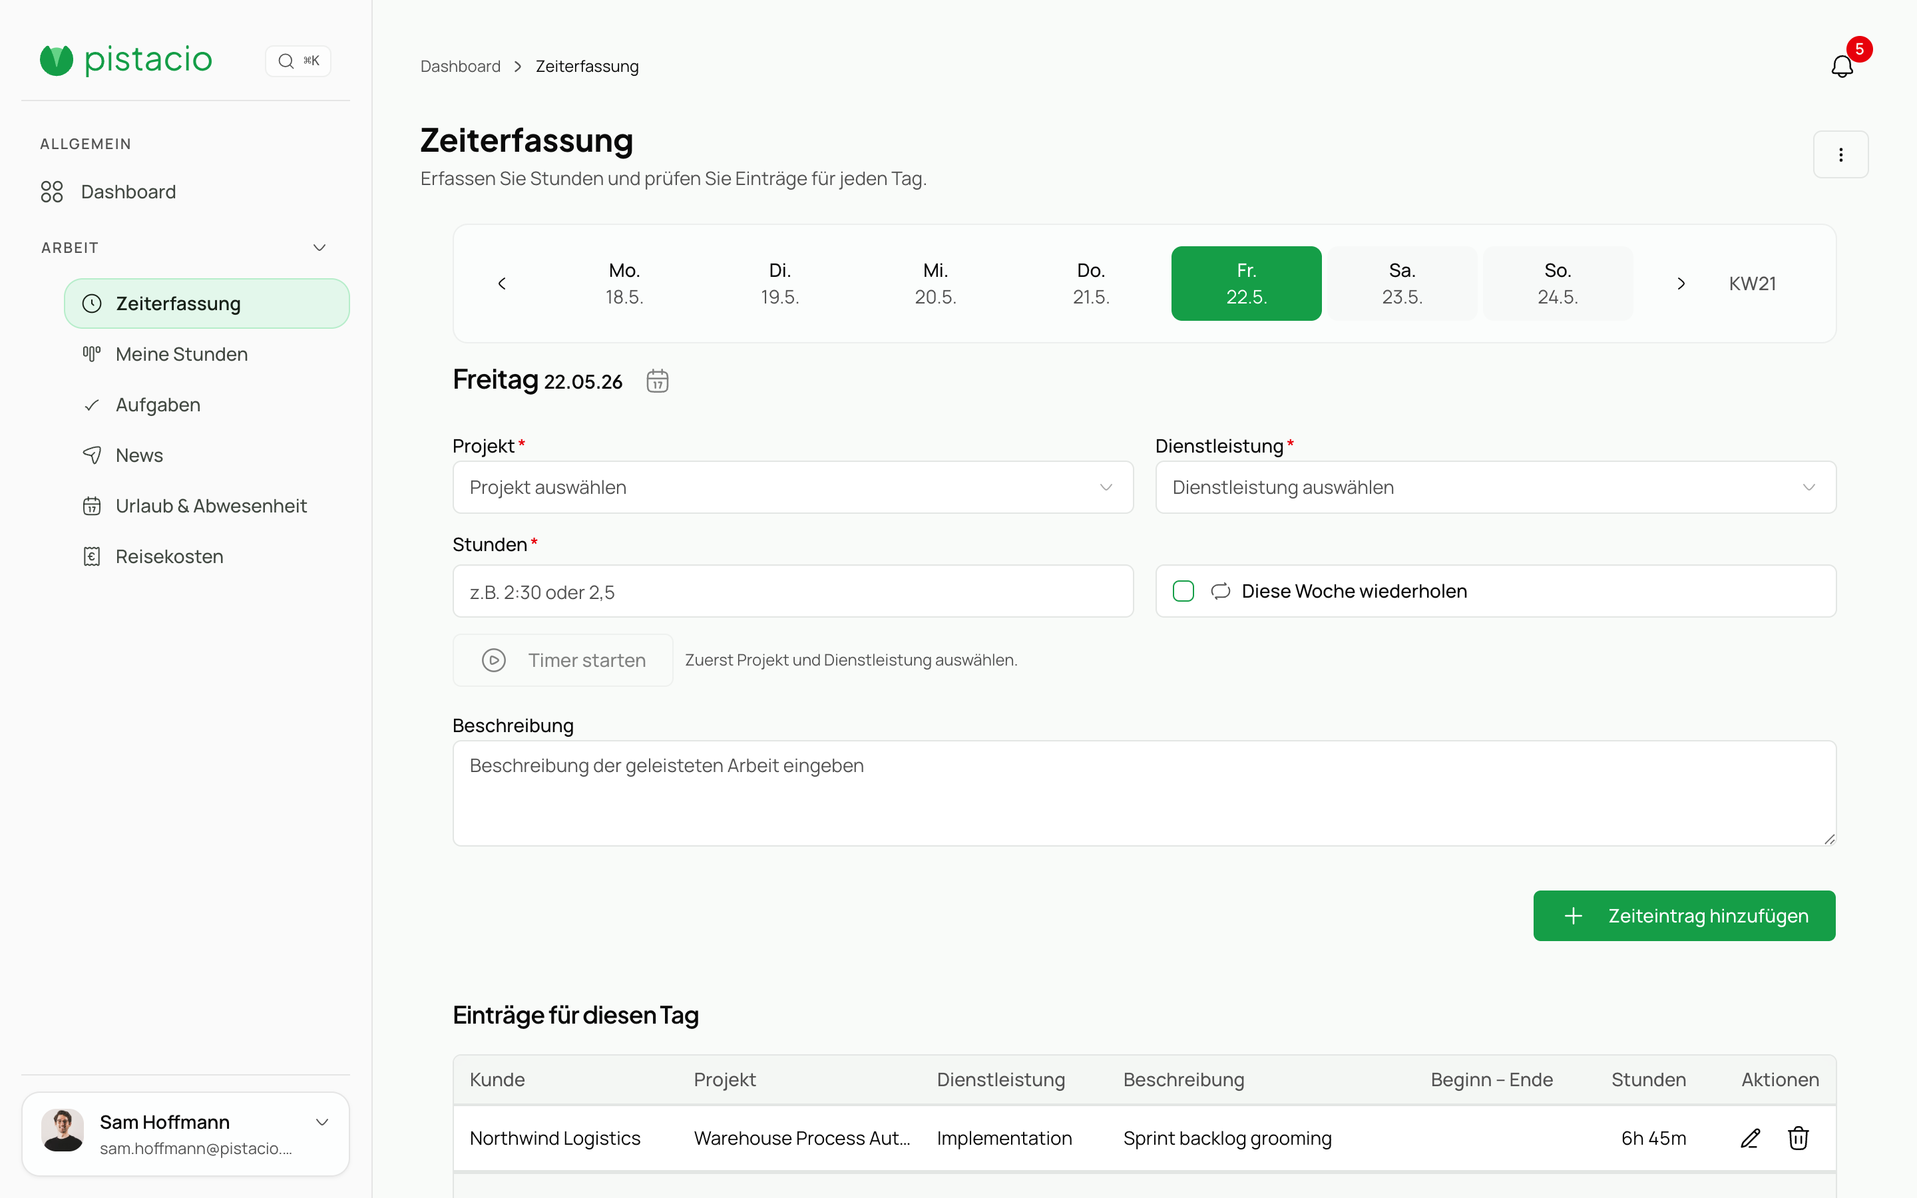This screenshot has height=1198, width=1917.
Task: Click the 6h 45m hours value
Action: point(1653,1139)
